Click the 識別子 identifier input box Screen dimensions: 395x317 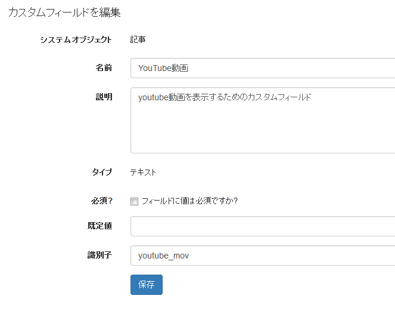tap(263, 256)
